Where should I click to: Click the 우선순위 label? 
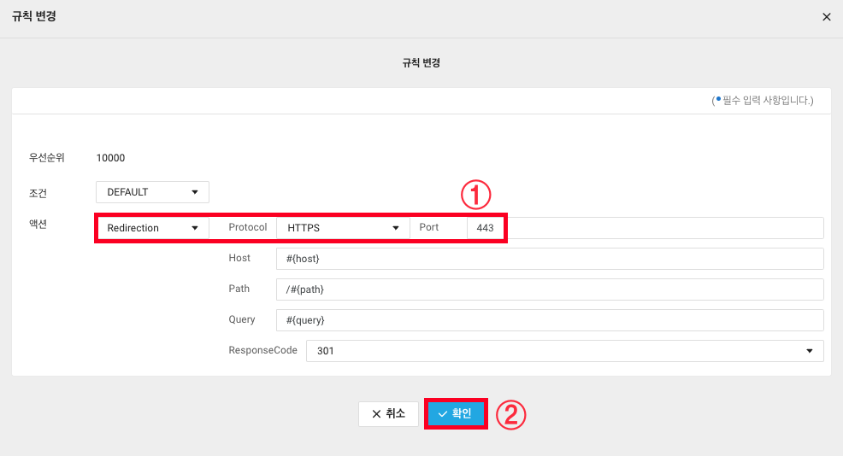pos(47,158)
